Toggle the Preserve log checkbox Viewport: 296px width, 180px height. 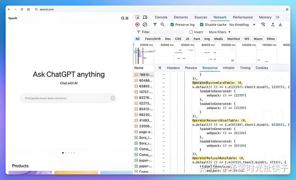[172, 25]
